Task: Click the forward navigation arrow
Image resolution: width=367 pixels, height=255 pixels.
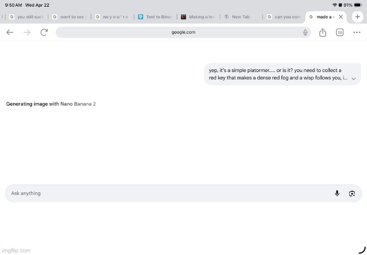Action: point(27,32)
